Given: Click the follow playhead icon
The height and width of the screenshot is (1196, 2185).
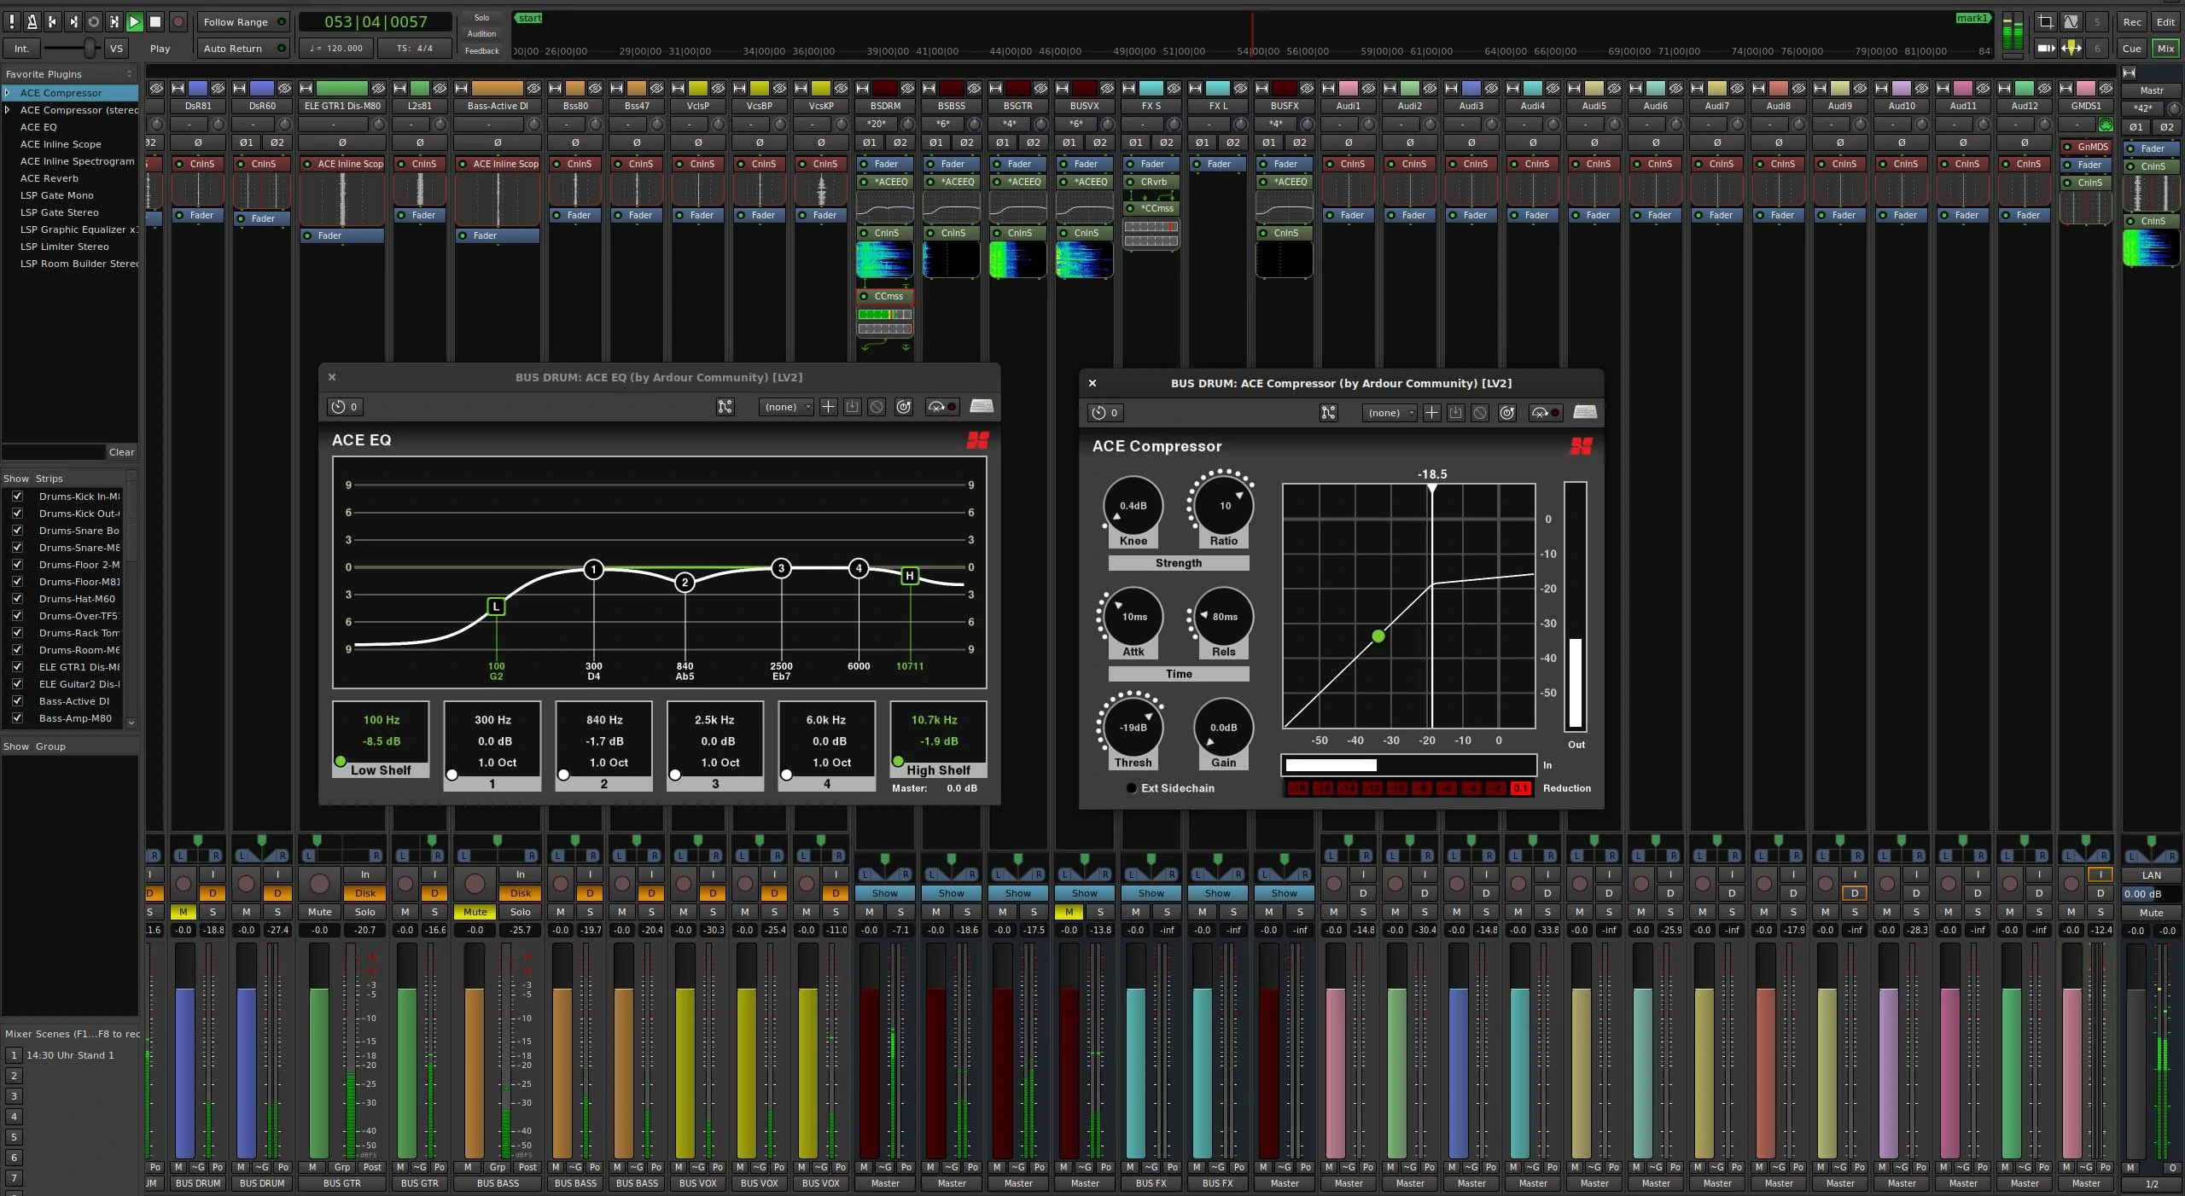Looking at the screenshot, I should click(x=2046, y=48).
